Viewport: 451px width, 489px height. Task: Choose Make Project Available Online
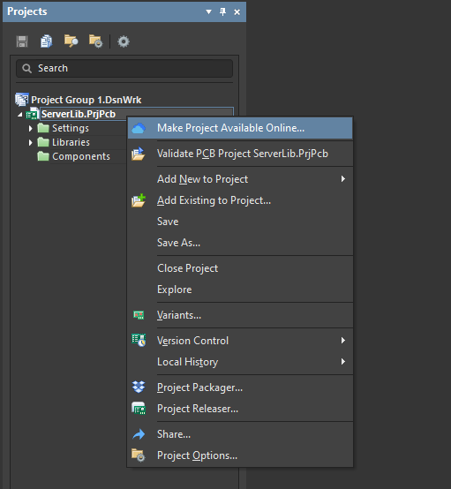coord(240,128)
